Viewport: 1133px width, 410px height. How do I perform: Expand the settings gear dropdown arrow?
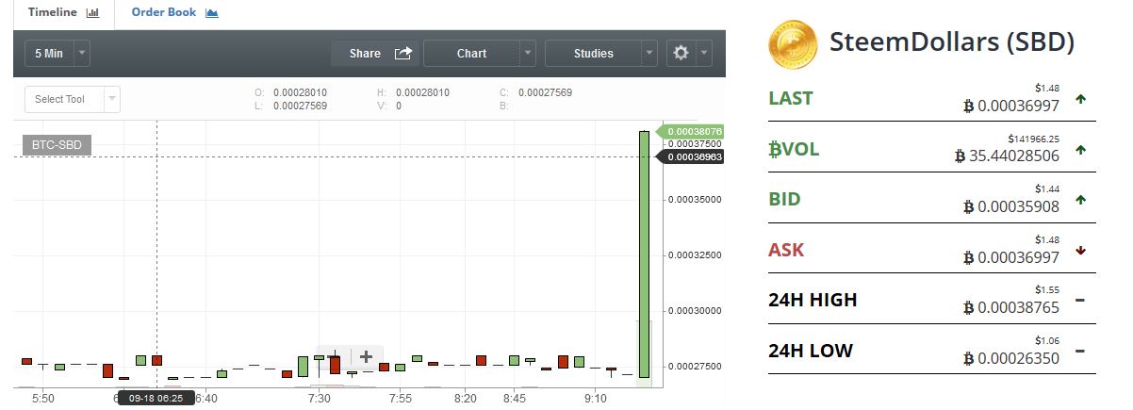(x=704, y=54)
